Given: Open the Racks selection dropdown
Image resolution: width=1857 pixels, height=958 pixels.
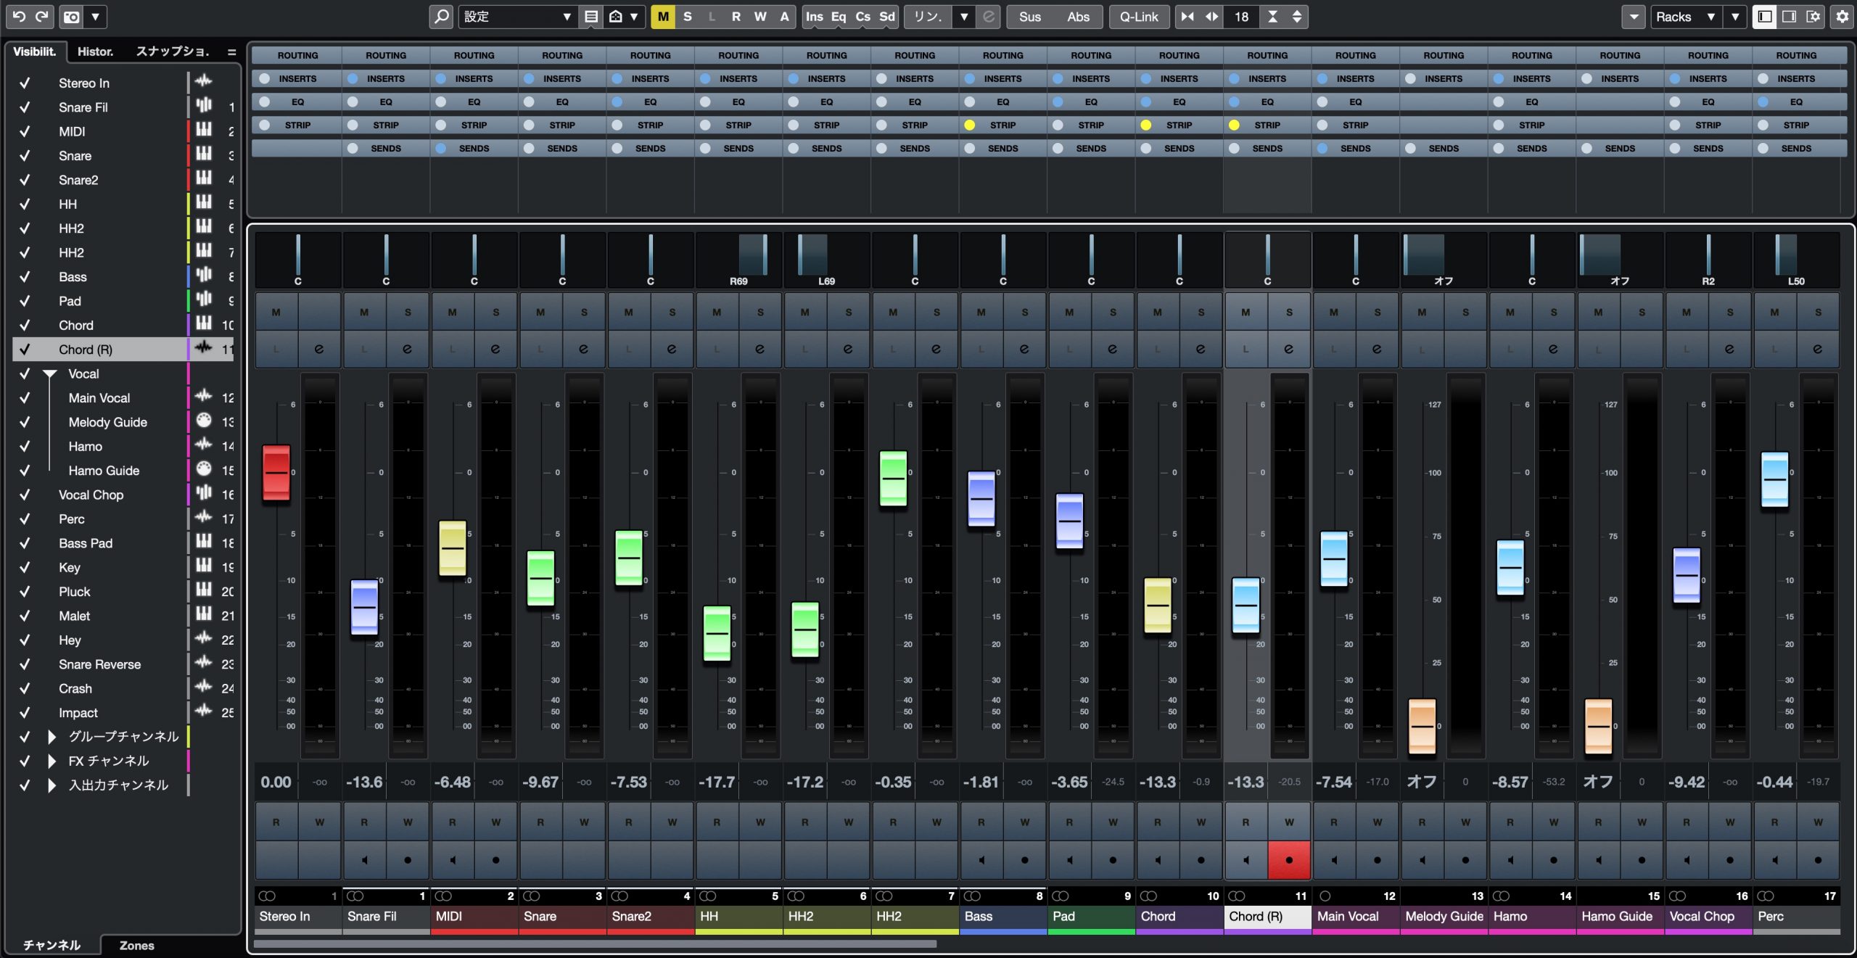Looking at the screenshot, I should coord(1686,16).
